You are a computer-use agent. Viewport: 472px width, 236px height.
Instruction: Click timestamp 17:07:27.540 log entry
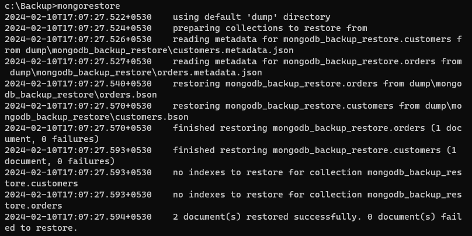(78, 84)
